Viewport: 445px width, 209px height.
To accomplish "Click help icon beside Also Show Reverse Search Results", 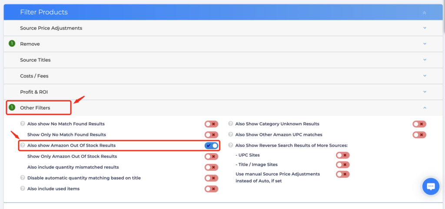I will (230, 145).
